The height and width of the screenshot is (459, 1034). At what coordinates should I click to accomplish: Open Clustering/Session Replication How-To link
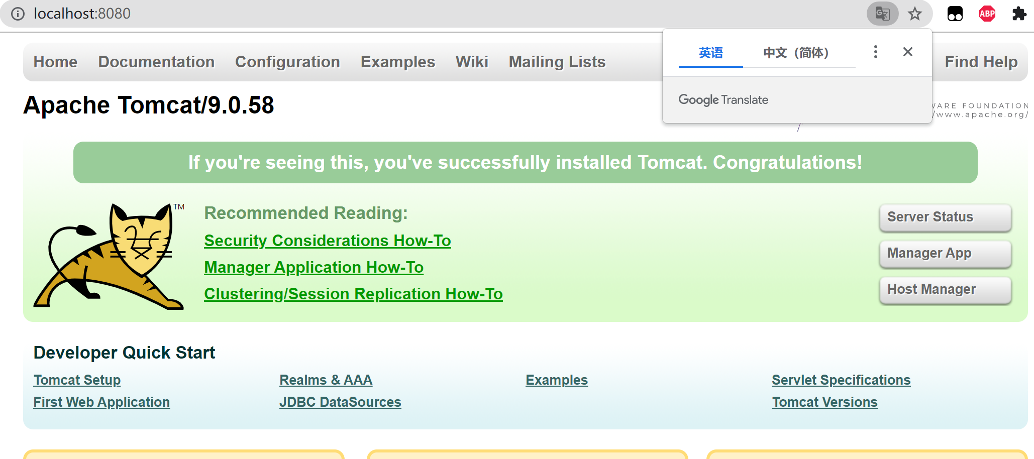coord(353,294)
